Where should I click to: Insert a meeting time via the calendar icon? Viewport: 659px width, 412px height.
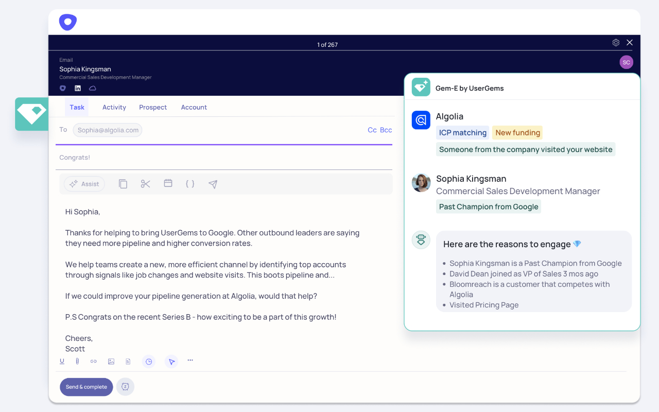[x=168, y=183]
